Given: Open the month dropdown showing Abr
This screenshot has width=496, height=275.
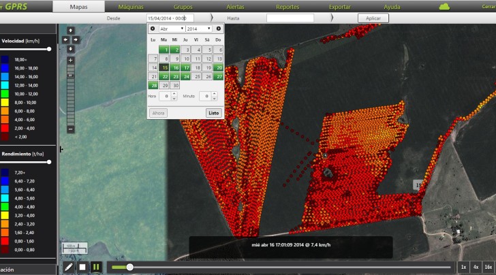Looking at the screenshot, I should (x=171, y=29).
